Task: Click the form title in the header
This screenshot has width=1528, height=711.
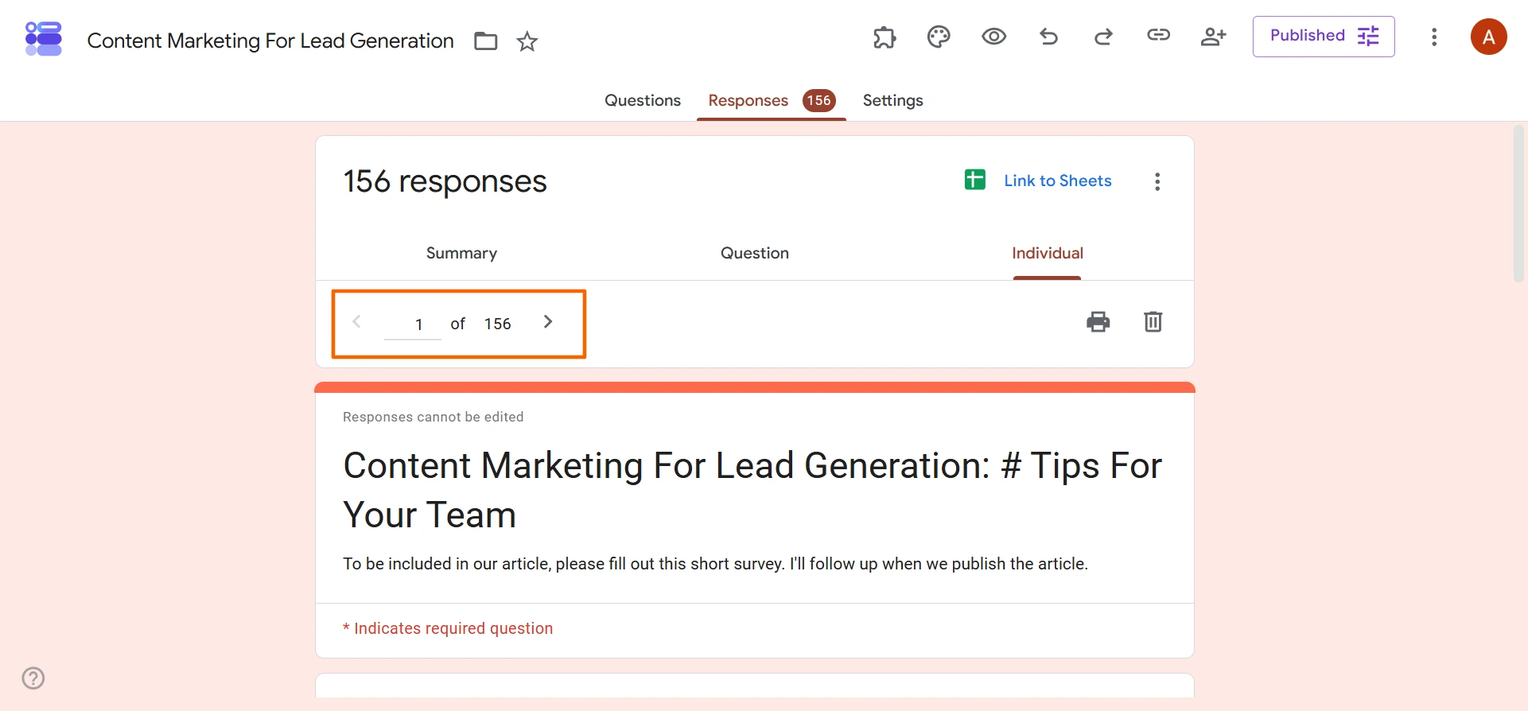Action: (x=270, y=41)
